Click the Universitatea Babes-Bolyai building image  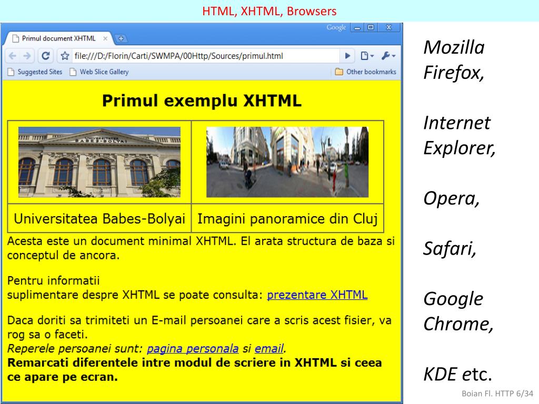tap(99, 162)
